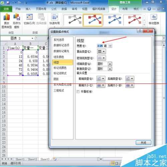167x167 pixels.
Task: Open the Dash type dropdown
Action: click(x=101, y=58)
